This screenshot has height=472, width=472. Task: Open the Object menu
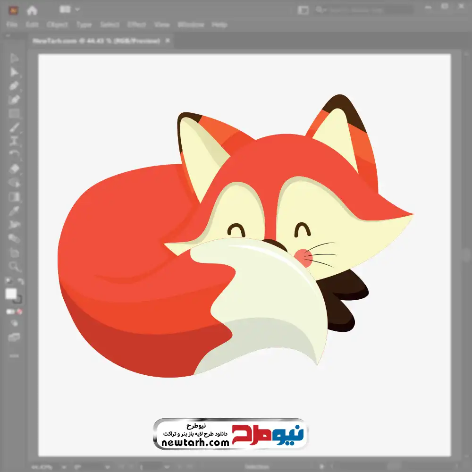point(56,25)
